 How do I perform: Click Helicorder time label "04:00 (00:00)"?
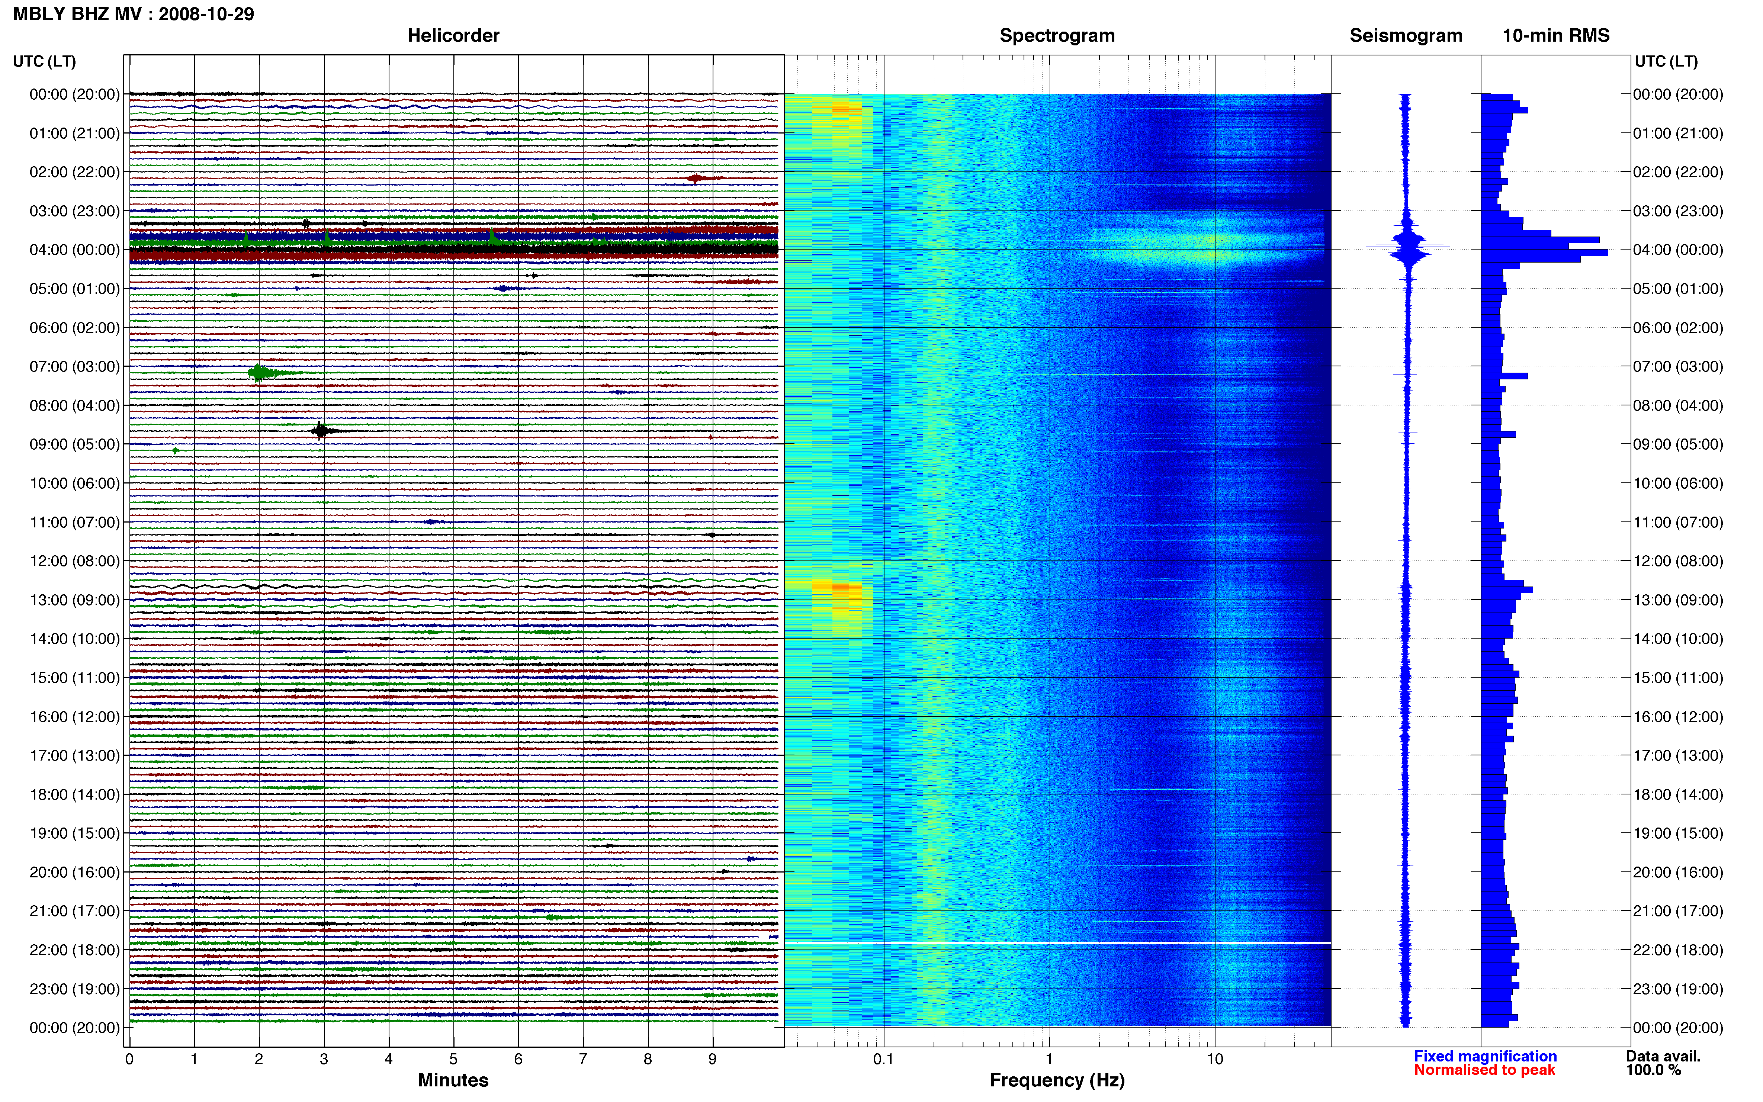click(x=74, y=249)
